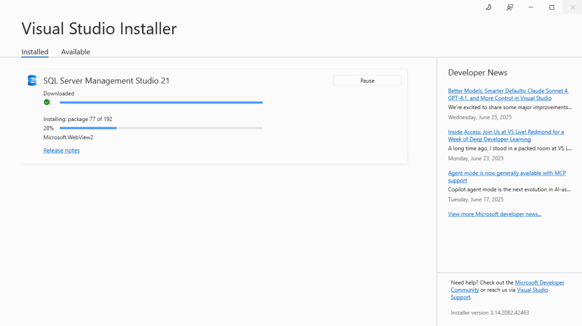Click 'Installing: package 77 of 192' text

point(77,119)
